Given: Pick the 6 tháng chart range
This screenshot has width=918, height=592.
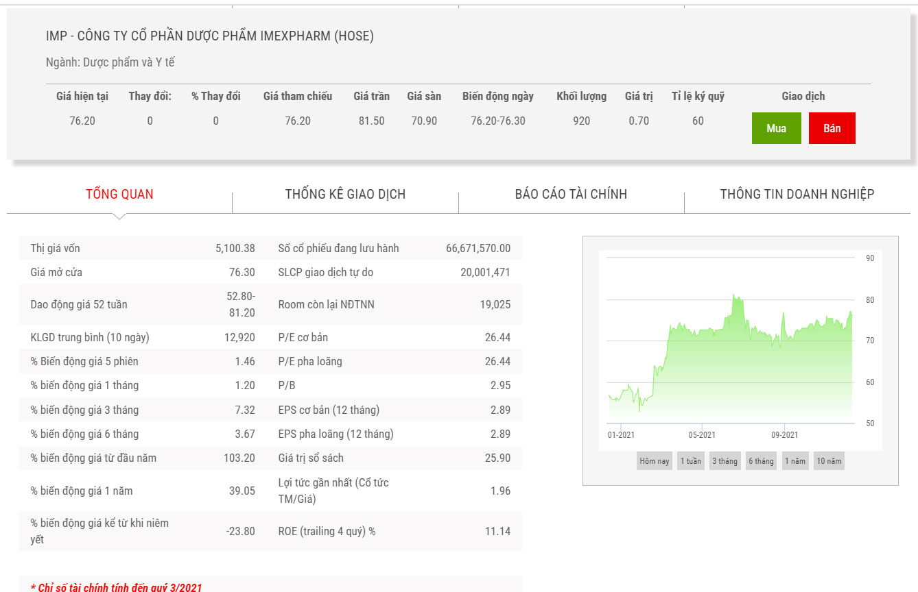Looking at the screenshot, I should pos(761,461).
